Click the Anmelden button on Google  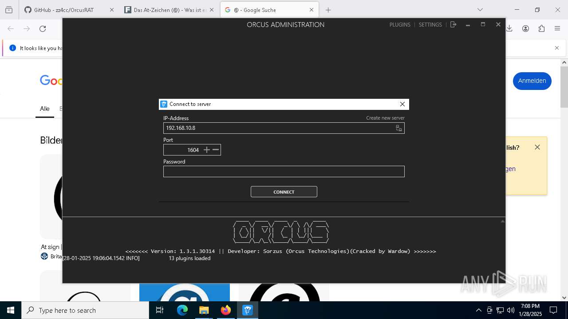tap(532, 81)
